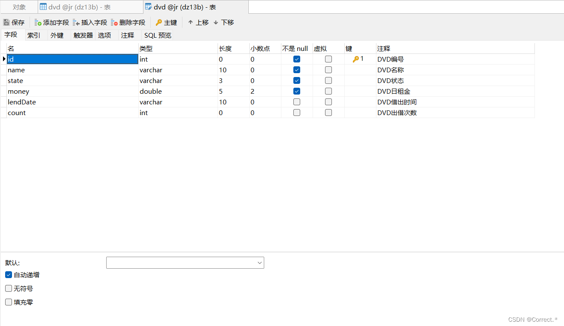This screenshot has height=326, width=564.
Task: Toggle 'not null' checkbox for name row
Action: 297,70
